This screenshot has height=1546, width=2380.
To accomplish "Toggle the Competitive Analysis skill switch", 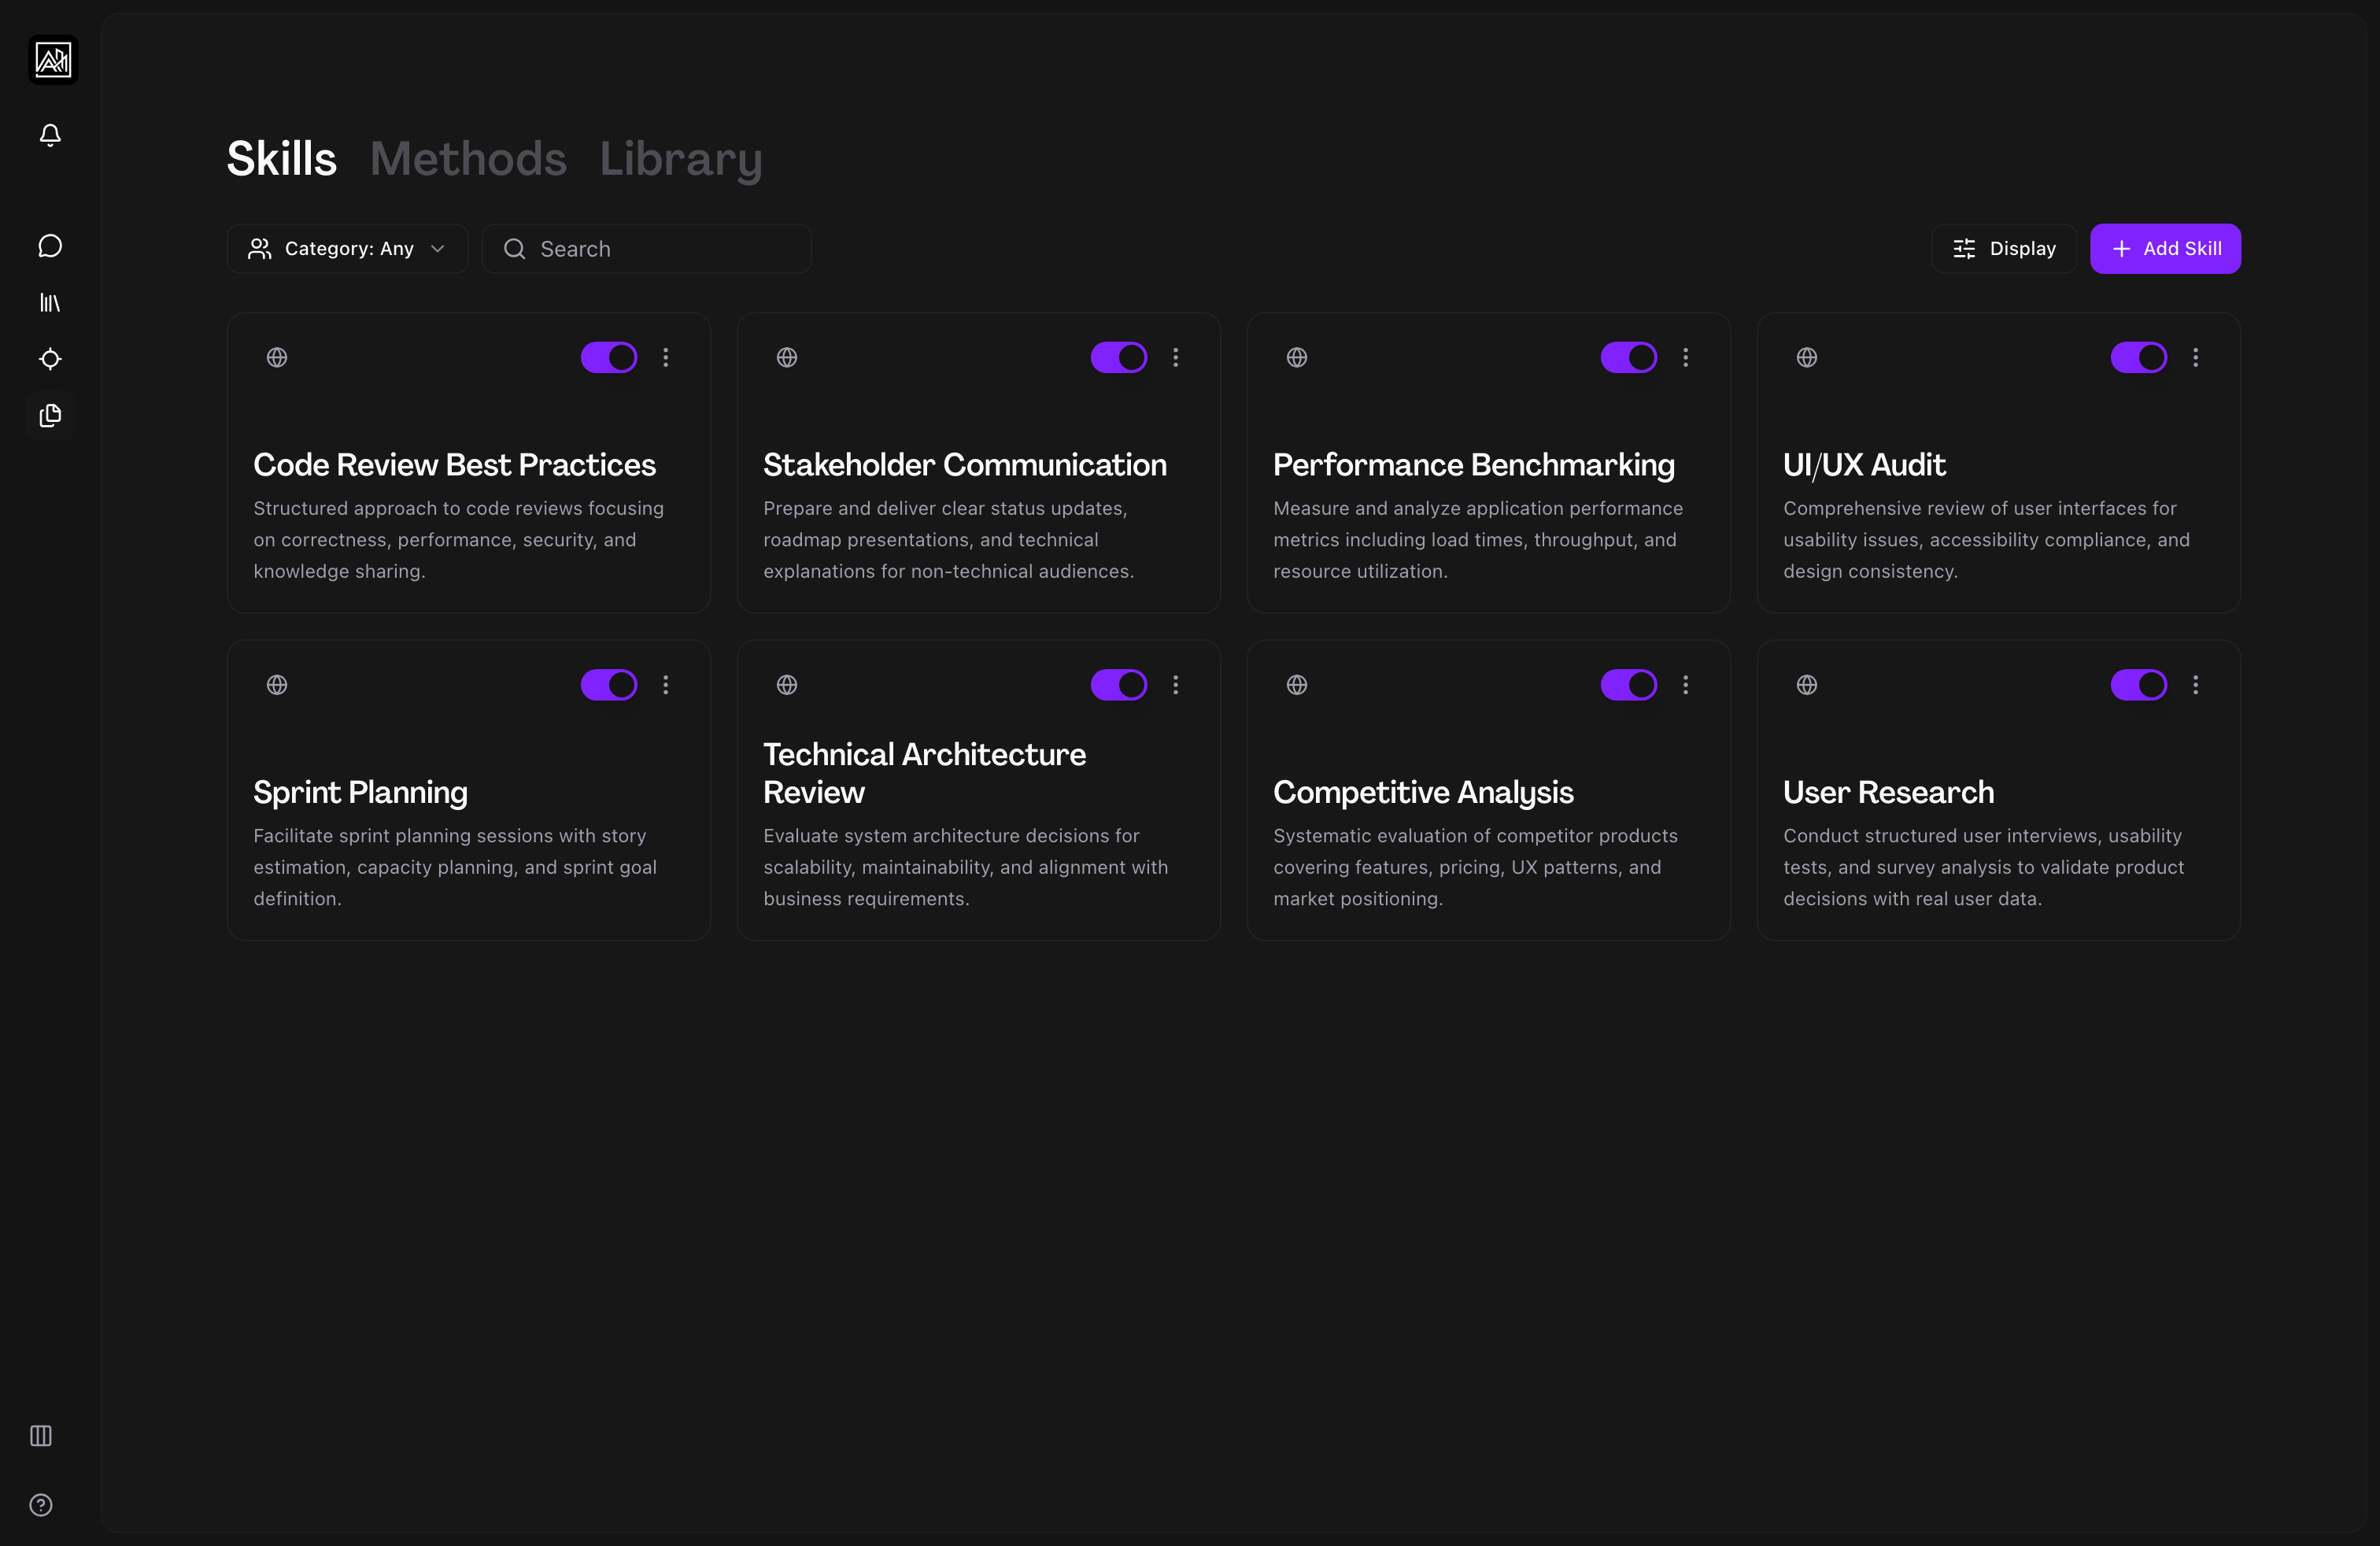I will (x=1628, y=685).
